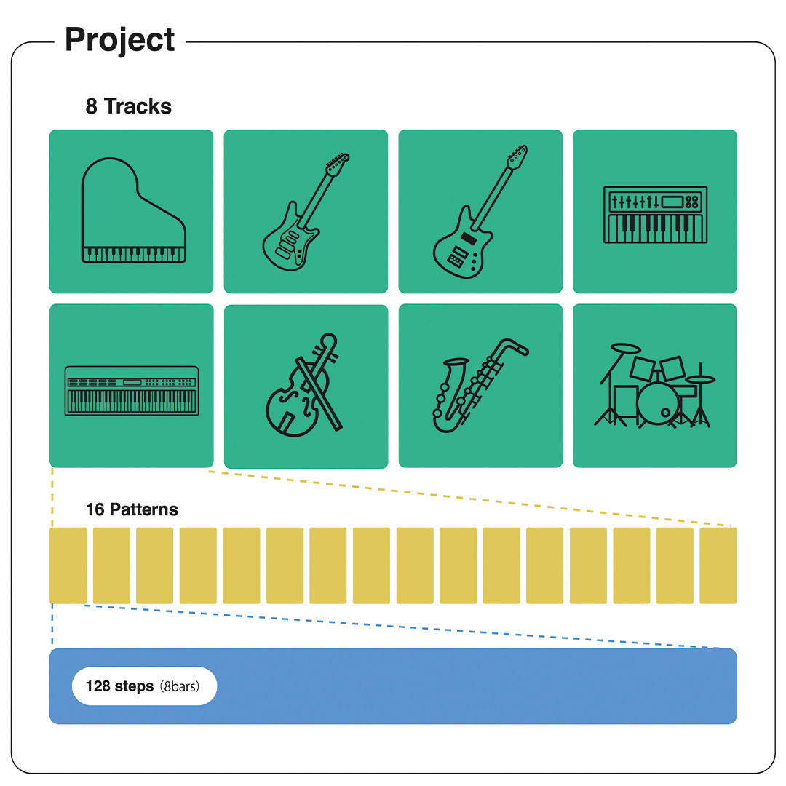The height and width of the screenshot is (786, 786).
Task: Select the electric guitar track
Action: (306, 211)
